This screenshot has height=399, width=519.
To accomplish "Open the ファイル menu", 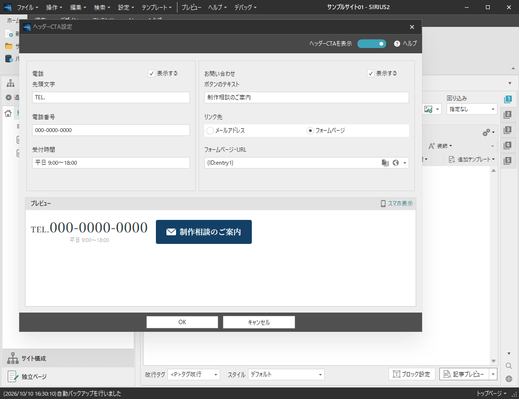I will tap(27, 7).
